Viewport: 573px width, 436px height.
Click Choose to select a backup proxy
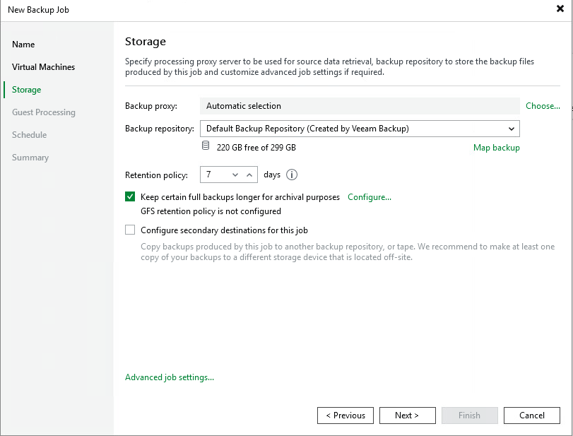tap(542, 105)
